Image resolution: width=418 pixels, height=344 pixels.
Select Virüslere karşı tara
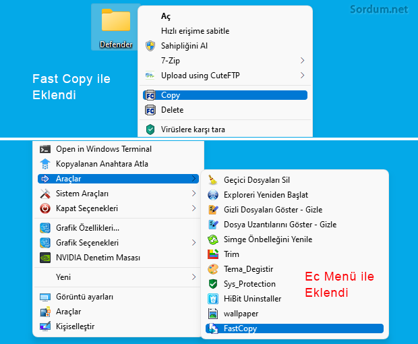click(225, 130)
